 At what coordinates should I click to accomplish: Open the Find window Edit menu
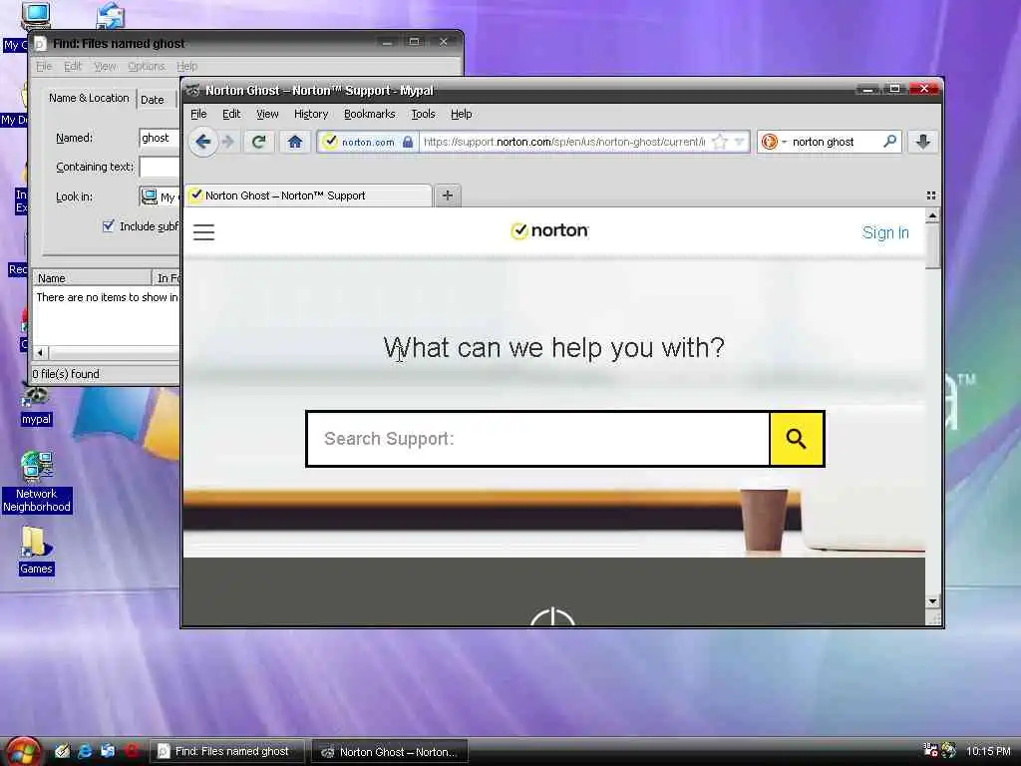(x=72, y=67)
